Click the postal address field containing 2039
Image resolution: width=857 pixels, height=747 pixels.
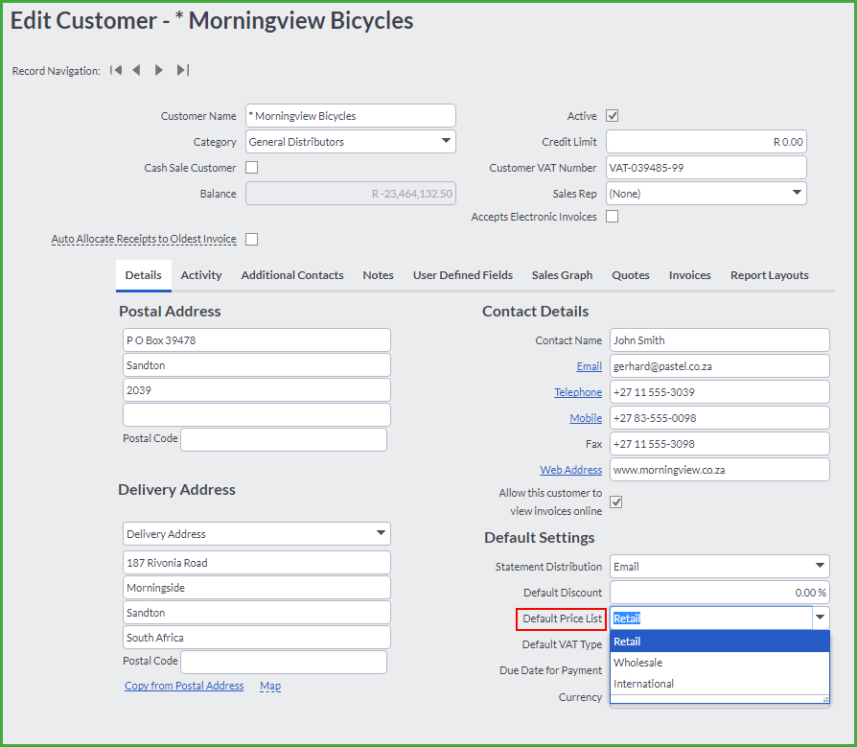coord(256,390)
